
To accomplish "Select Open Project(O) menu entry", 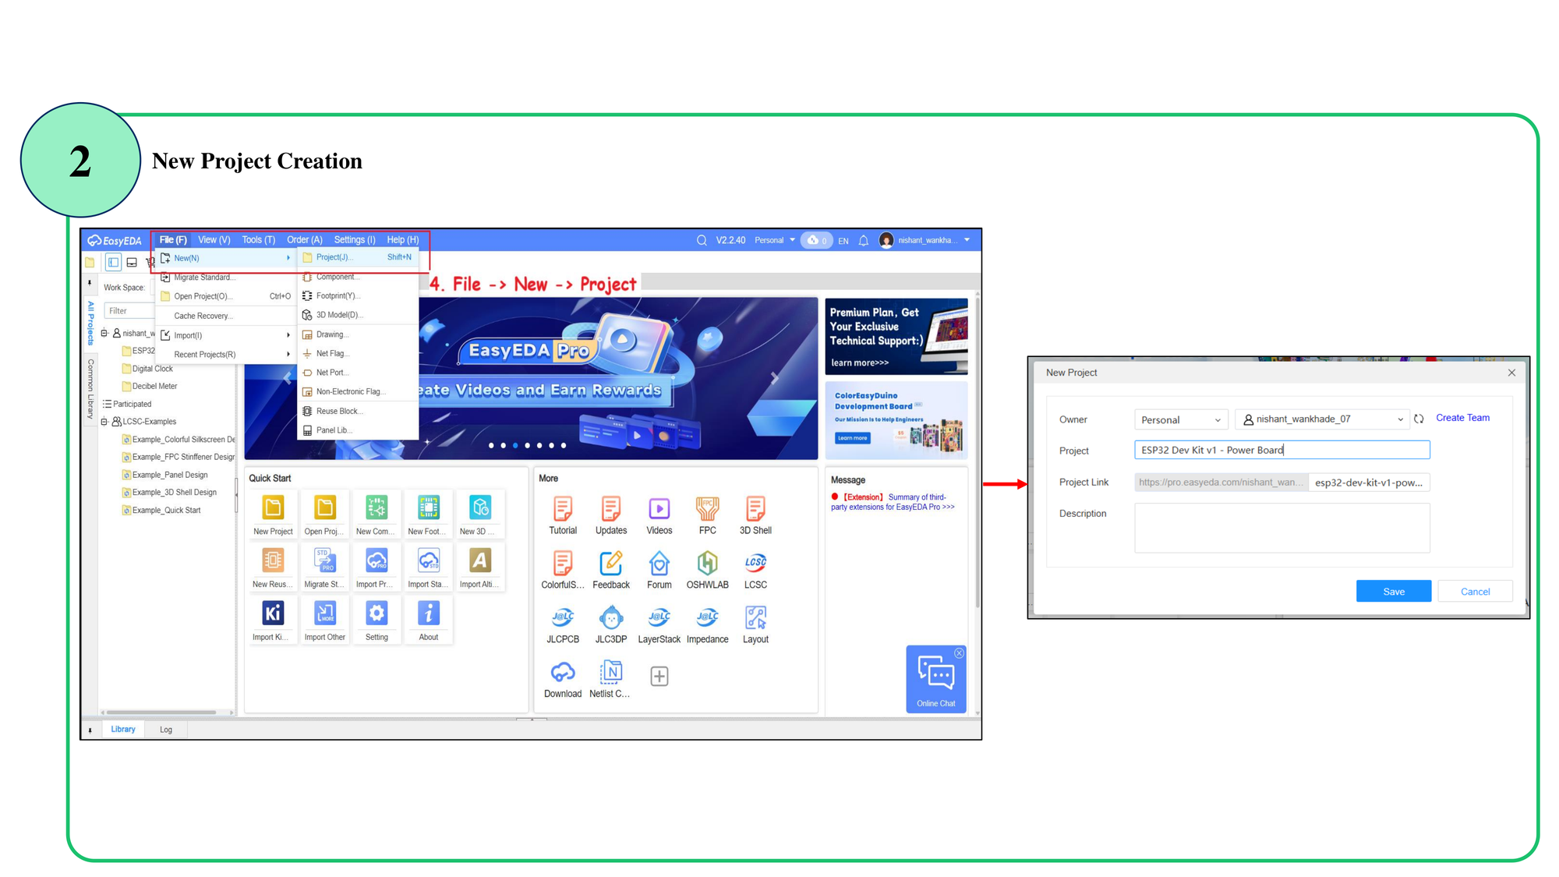I will [225, 296].
